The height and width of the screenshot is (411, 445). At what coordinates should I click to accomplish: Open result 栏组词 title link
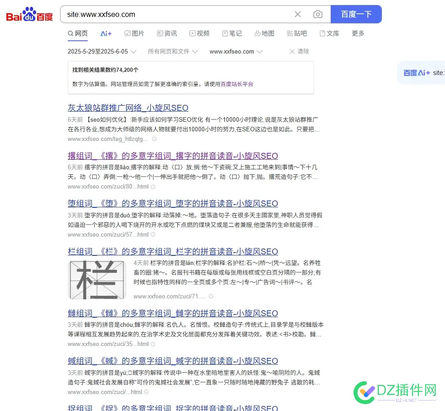tap(173, 252)
